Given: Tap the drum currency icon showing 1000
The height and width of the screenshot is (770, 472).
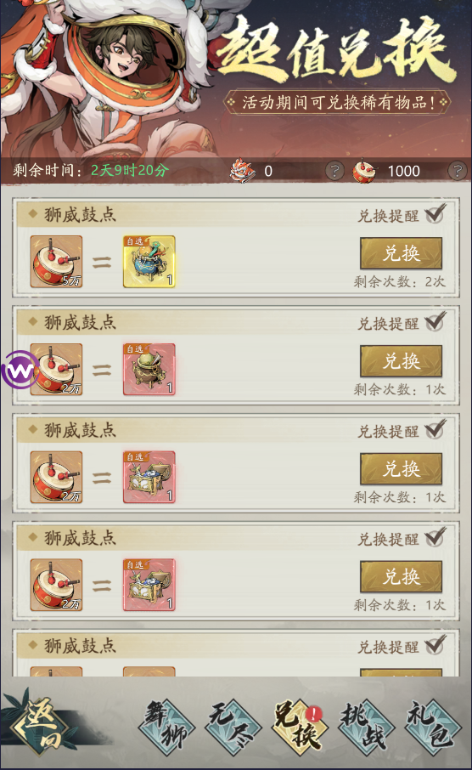Looking at the screenshot, I should [364, 170].
